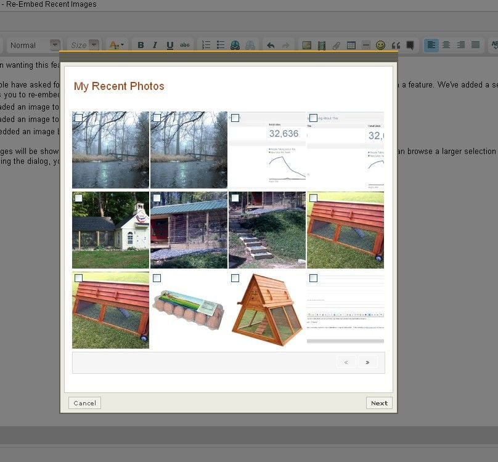498x462 pixels.
Task: Check the first foggy pond photo checkbox
Action: click(79, 118)
